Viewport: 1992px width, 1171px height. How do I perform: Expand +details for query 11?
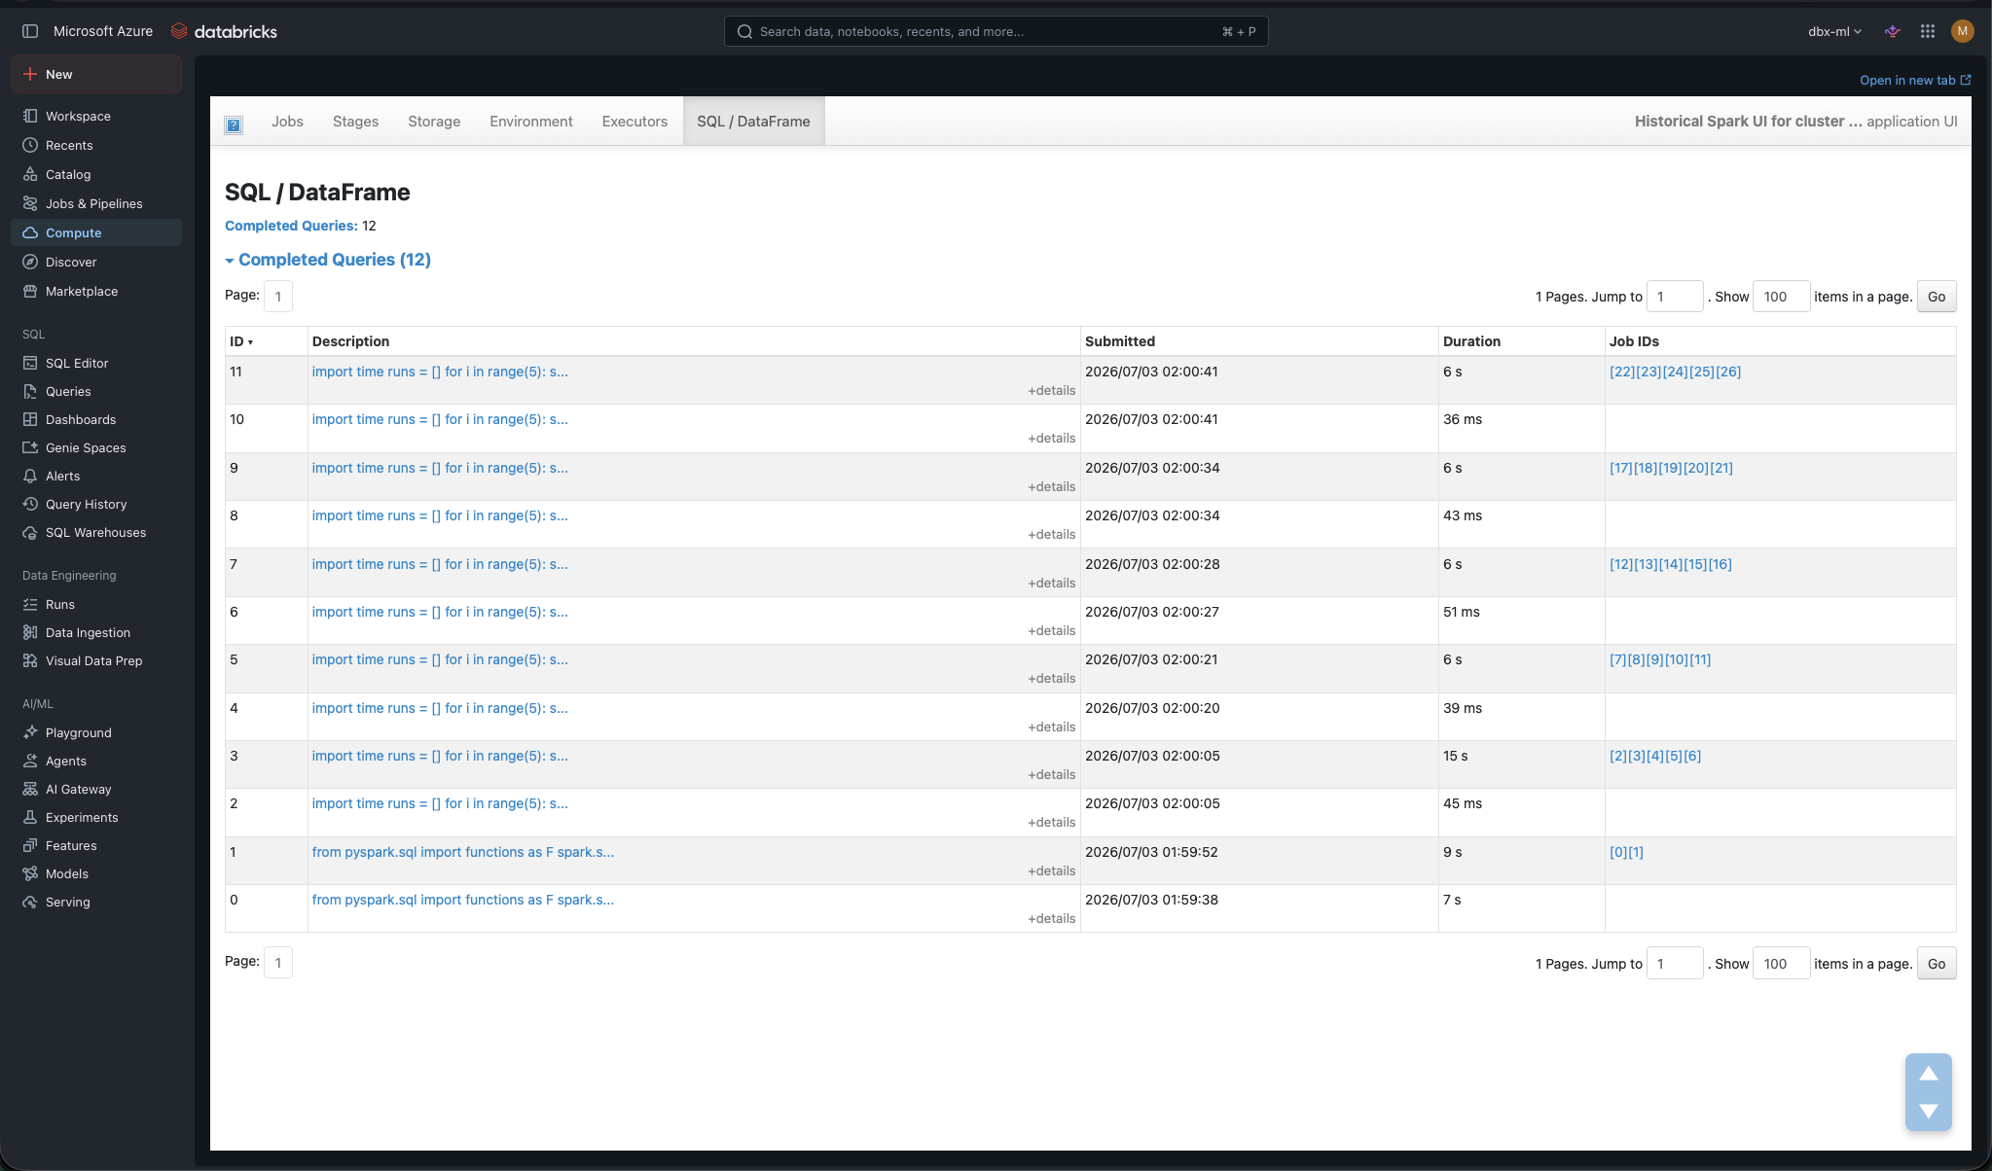pyautogui.click(x=1051, y=390)
